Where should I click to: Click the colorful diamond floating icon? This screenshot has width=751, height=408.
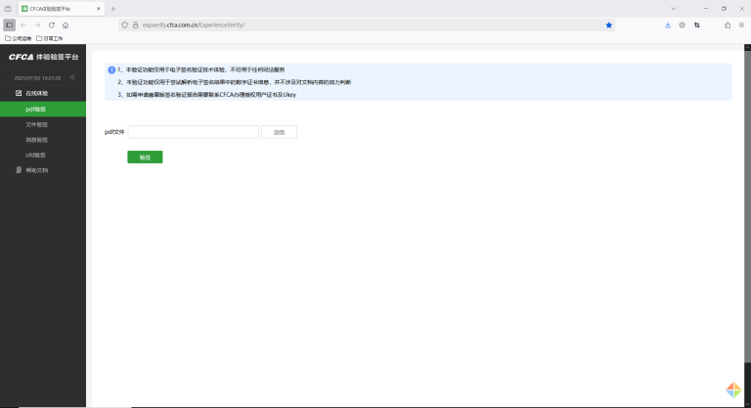(x=733, y=390)
